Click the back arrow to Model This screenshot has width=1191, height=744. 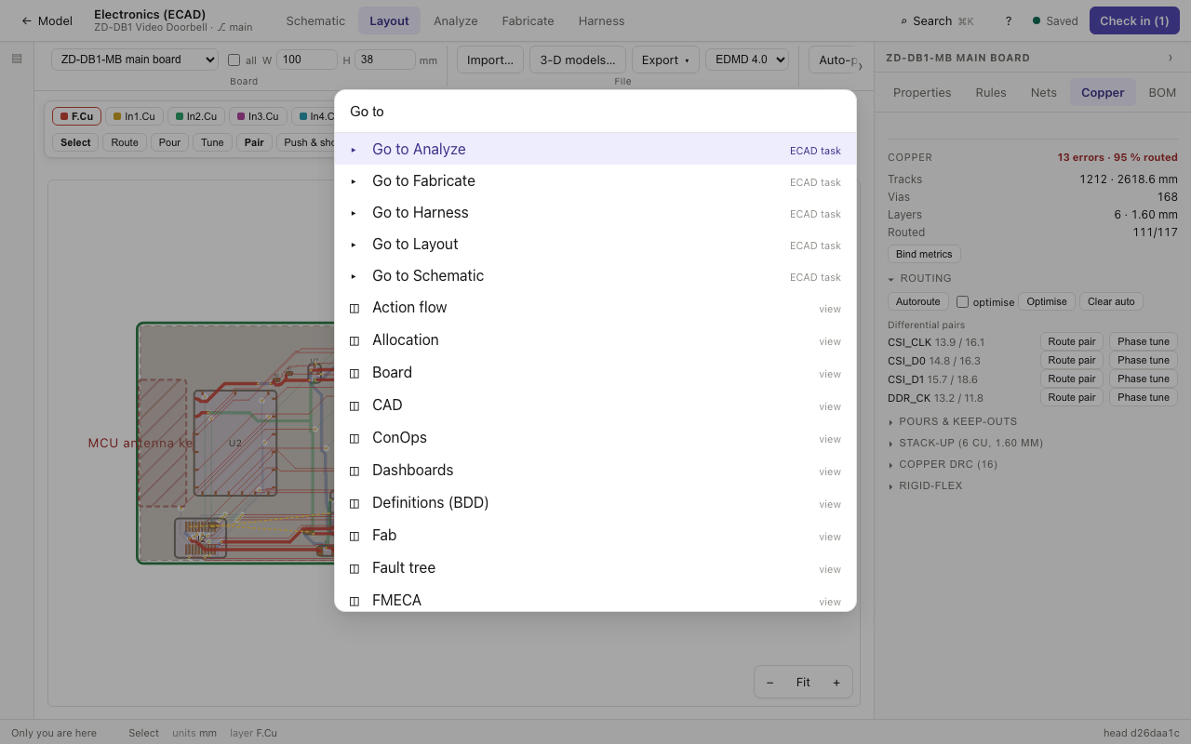click(x=47, y=20)
